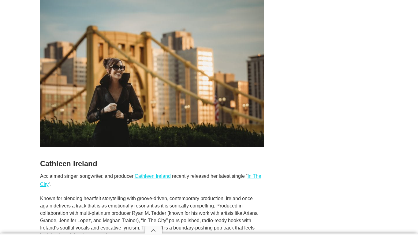
Task: Open the Cathleen Ireland bridge photo
Action: pos(152,73)
